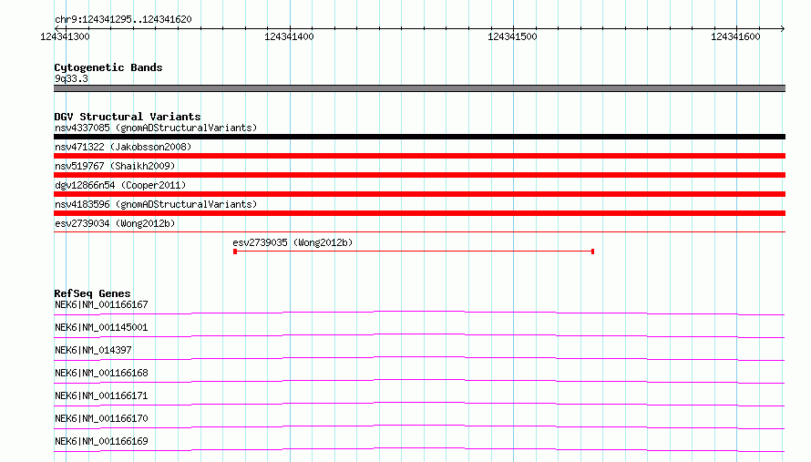Click the magenta NM_001166169 intron line
The image size is (811, 462).
click(419, 448)
